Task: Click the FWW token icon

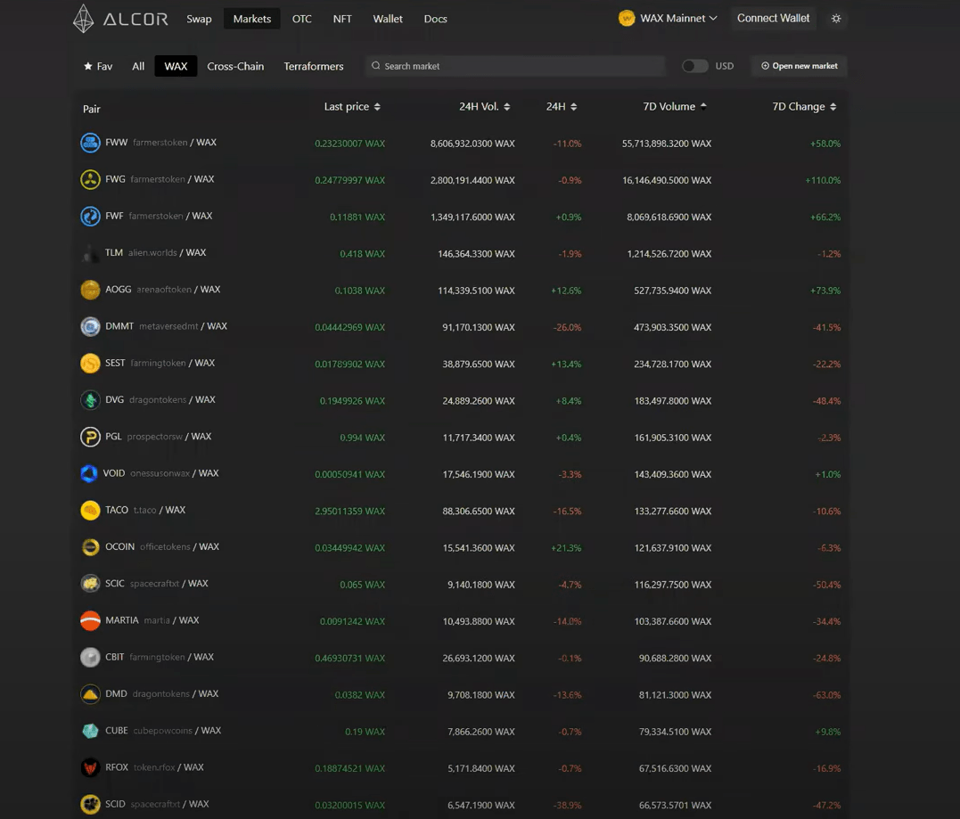Action: 90,143
